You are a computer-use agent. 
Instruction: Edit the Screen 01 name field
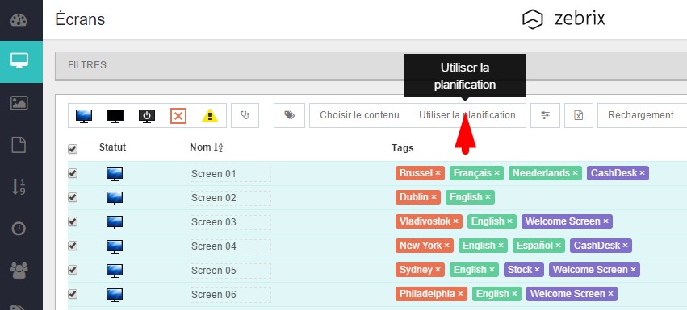(x=230, y=174)
